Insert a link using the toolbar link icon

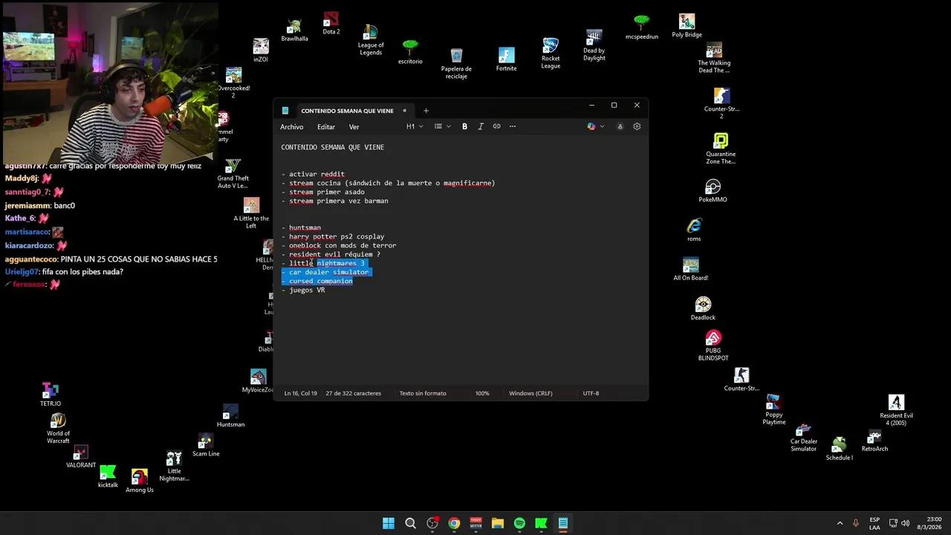(x=496, y=126)
